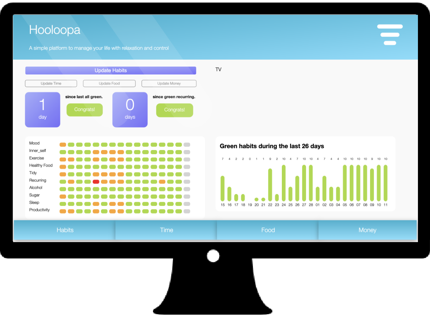Select the Inner_self habit label

click(38, 151)
